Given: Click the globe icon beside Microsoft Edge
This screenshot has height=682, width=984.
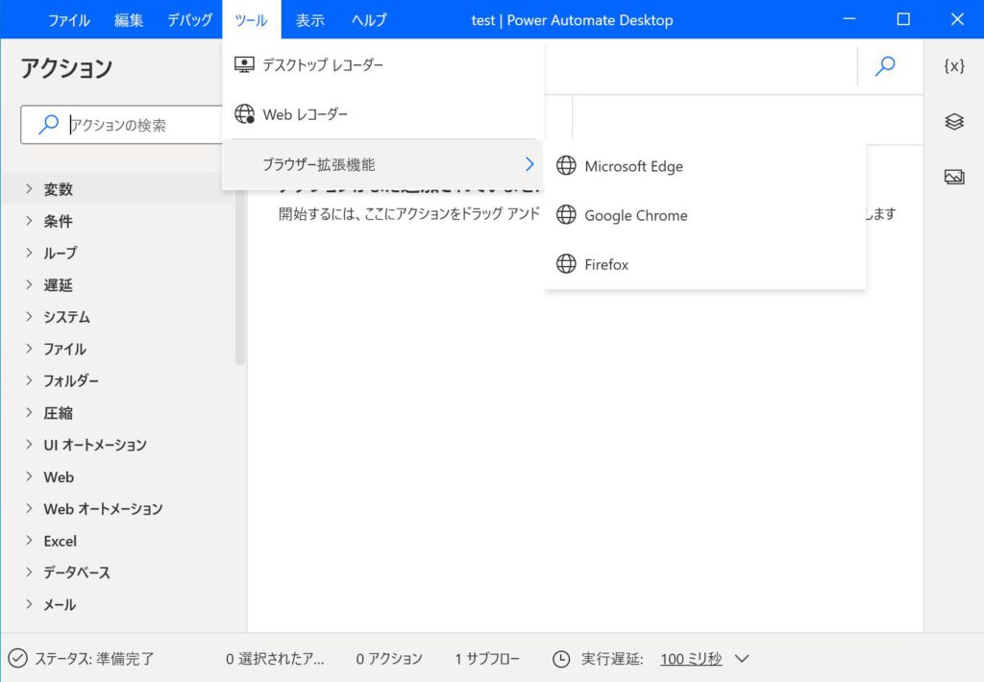Looking at the screenshot, I should point(566,165).
